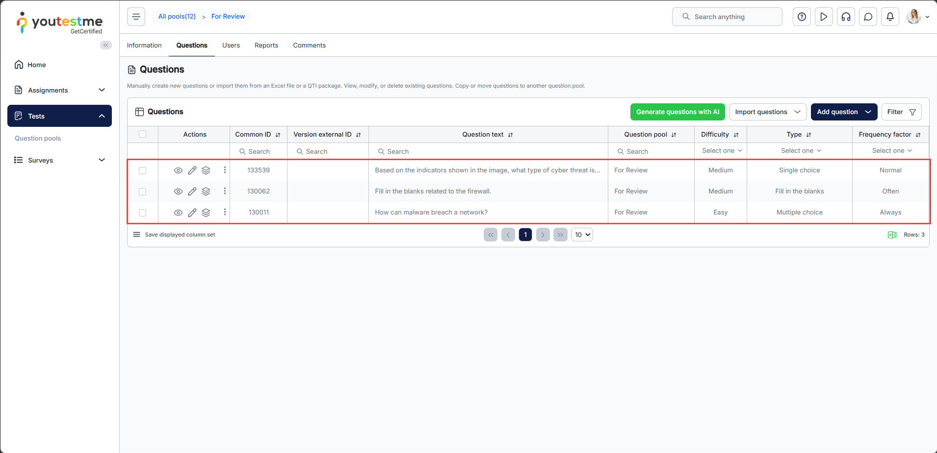This screenshot has width=937, height=453.
Task: Collapse sidebar with double-chevron icon
Action: pyautogui.click(x=105, y=45)
